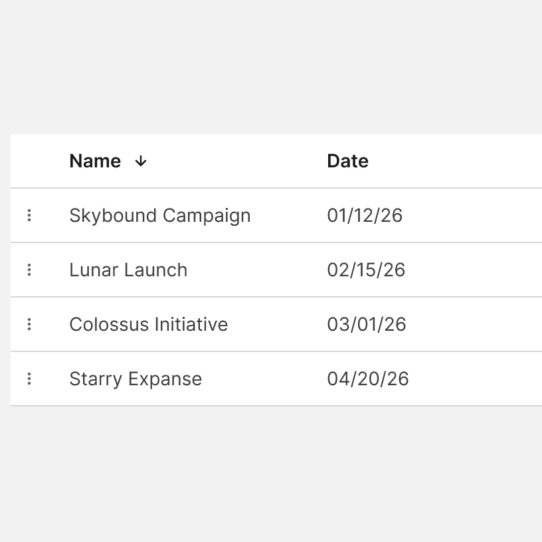Sort the table by the Name column header
Screen dimensions: 542x542
click(x=95, y=161)
